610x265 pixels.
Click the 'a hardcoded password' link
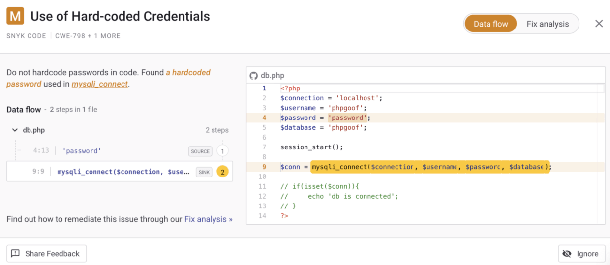pos(108,78)
